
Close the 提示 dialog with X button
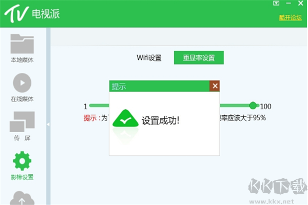(215, 86)
